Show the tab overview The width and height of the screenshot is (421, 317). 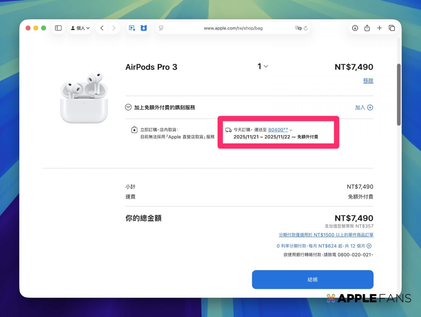(x=392, y=28)
